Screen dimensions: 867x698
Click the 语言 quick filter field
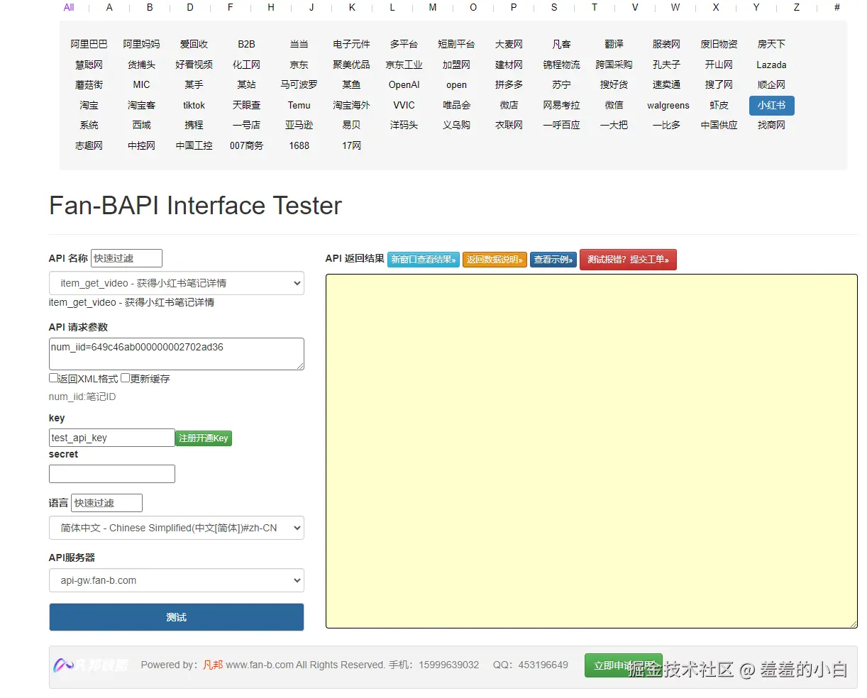click(107, 503)
